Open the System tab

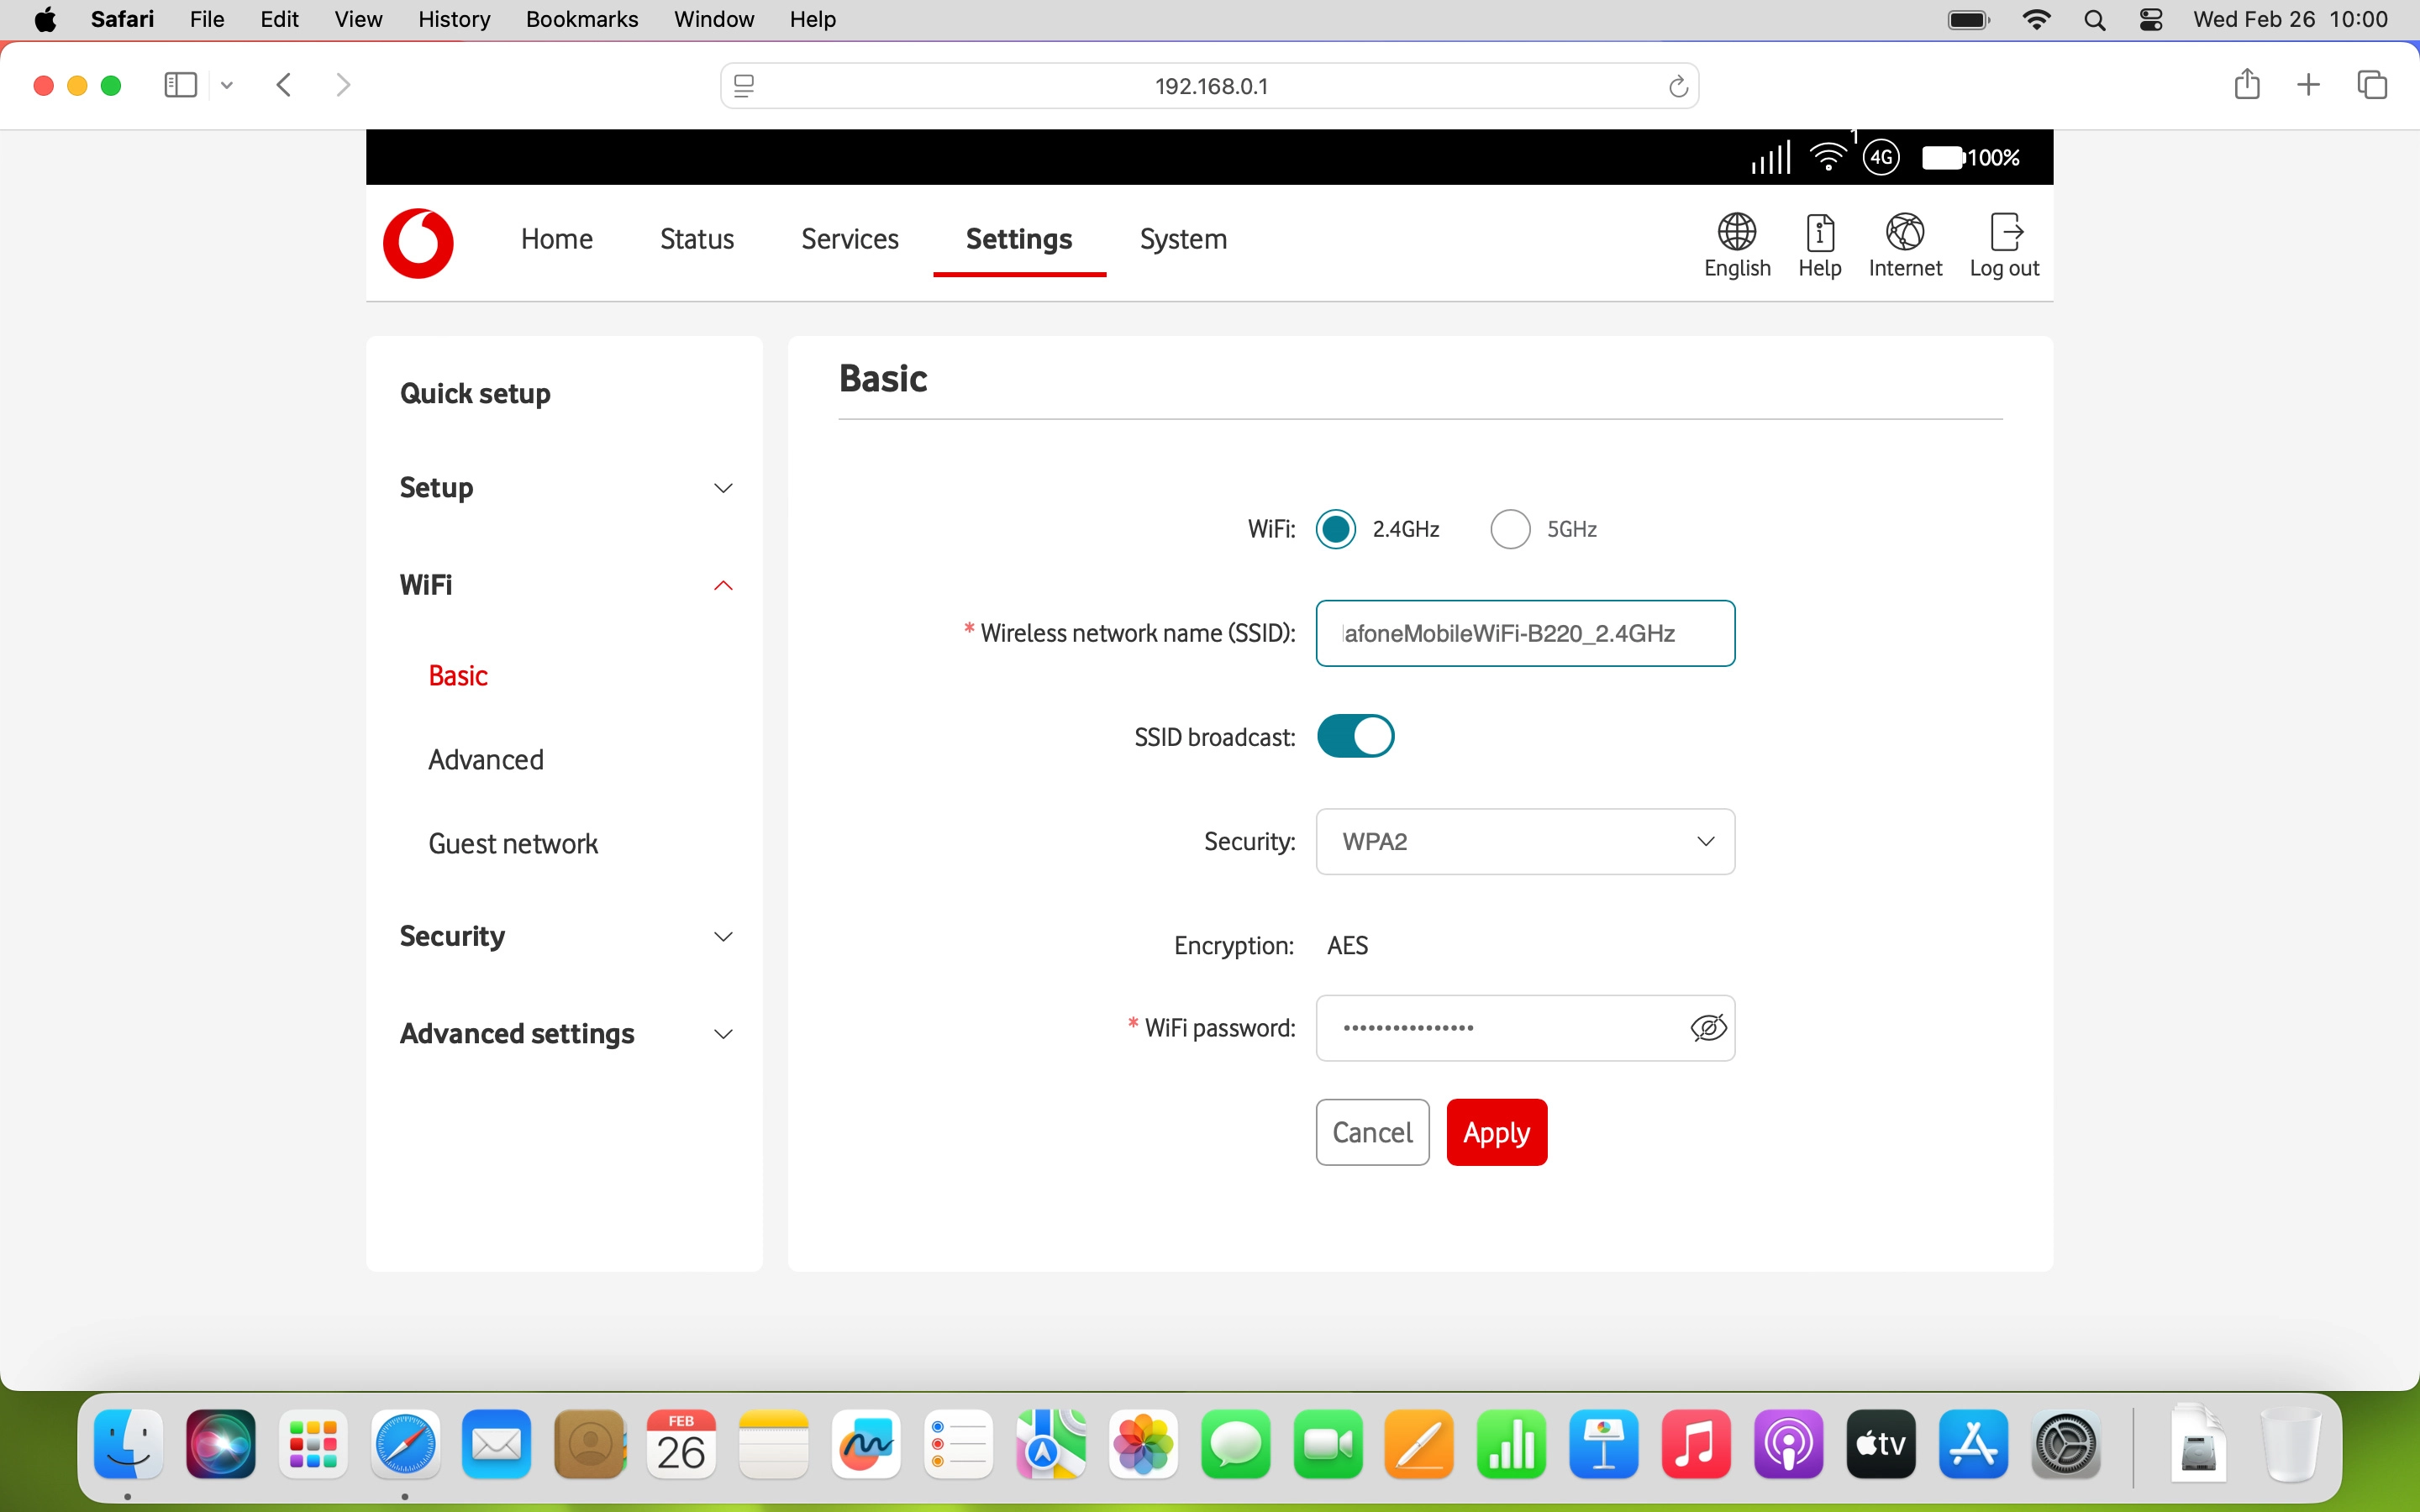pyautogui.click(x=1183, y=239)
